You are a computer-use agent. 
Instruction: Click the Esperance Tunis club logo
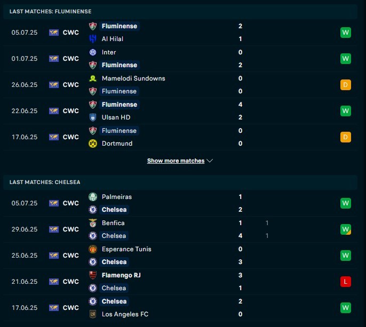point(93,249)
